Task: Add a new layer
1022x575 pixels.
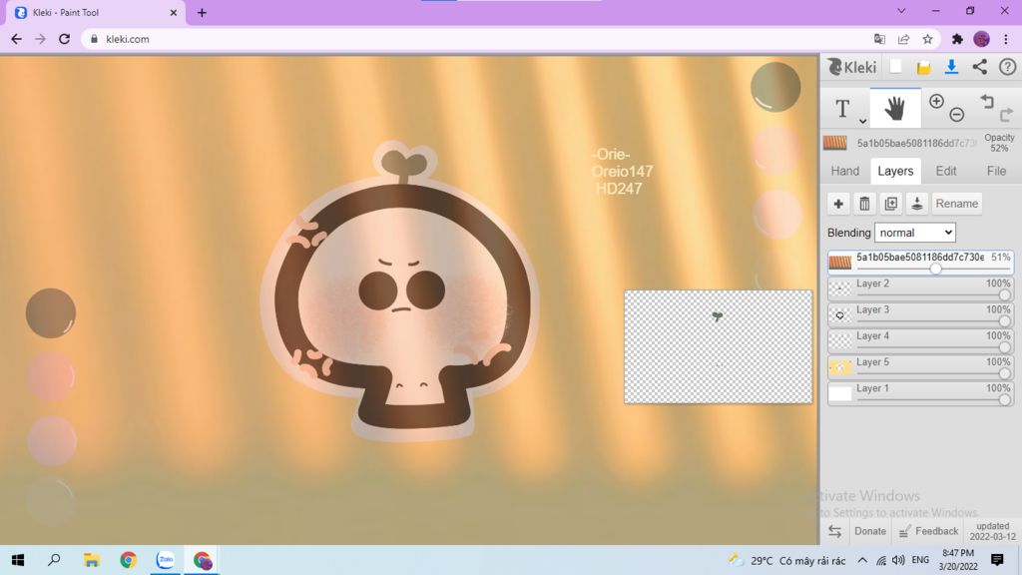Action: (838, 204)
